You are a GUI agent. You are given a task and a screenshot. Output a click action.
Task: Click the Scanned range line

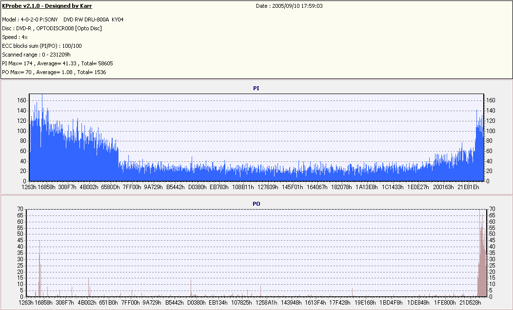tap(36, 55)
